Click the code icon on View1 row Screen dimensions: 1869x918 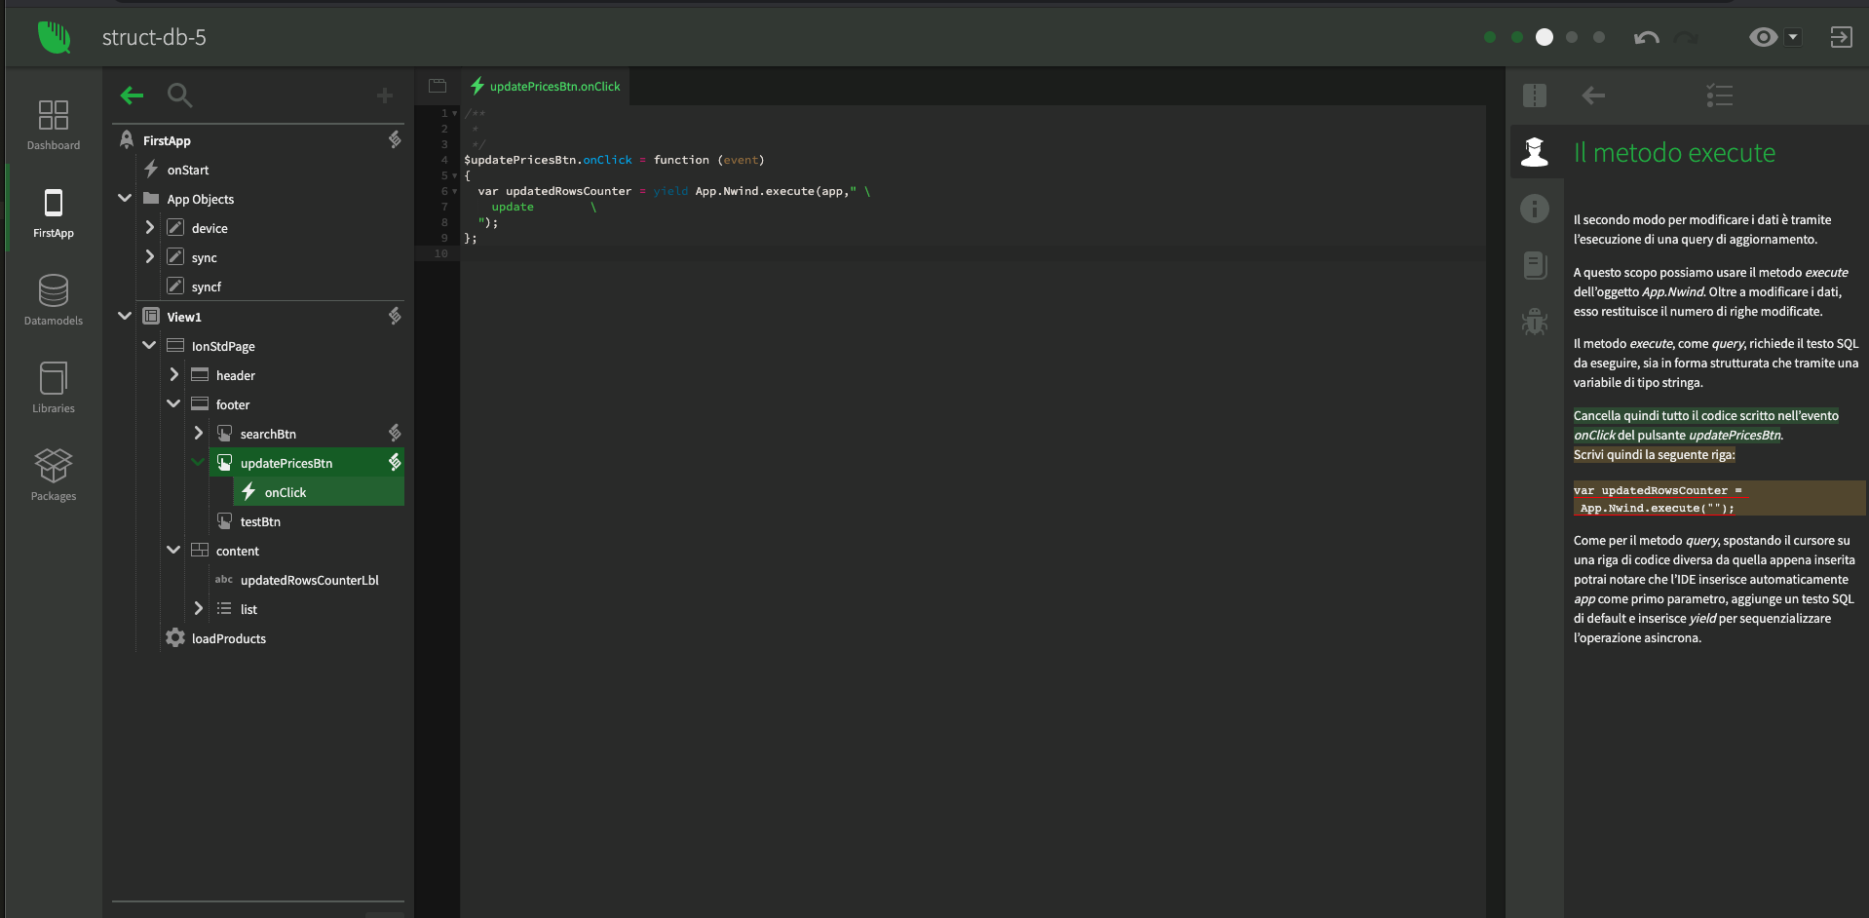(395, 316)
